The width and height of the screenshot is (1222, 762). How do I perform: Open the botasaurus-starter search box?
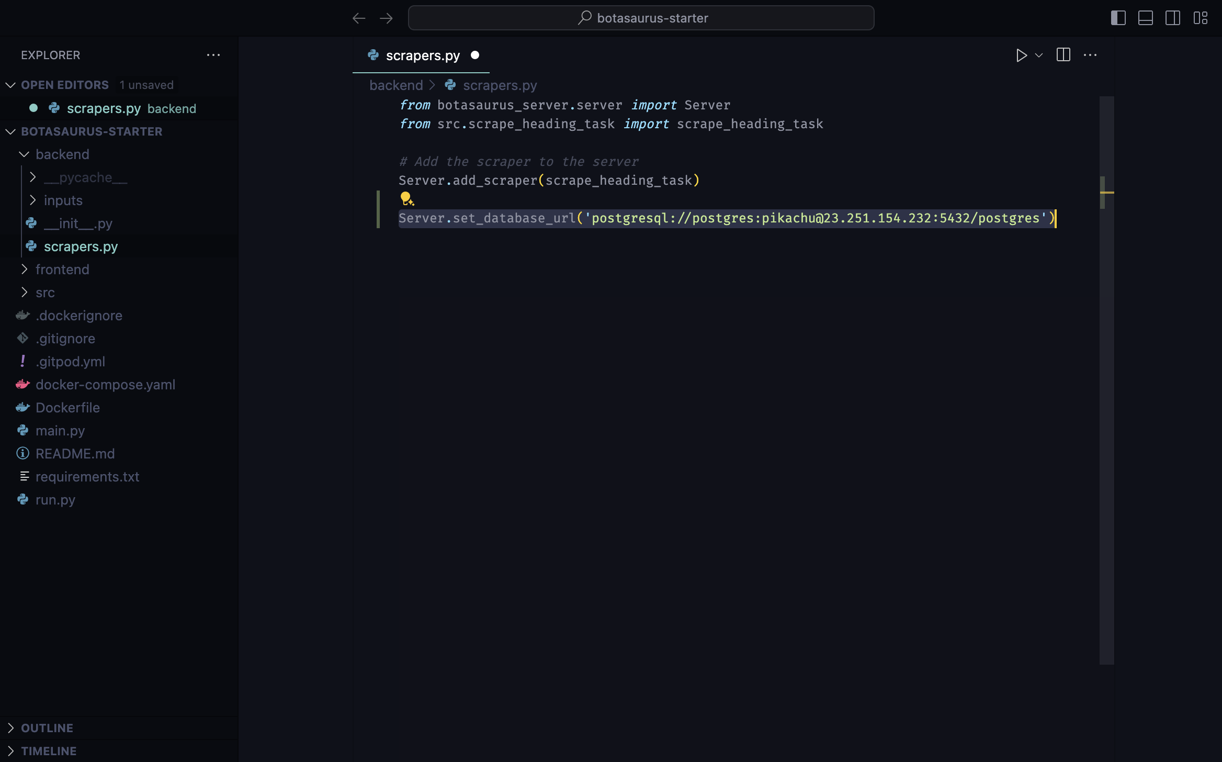coord(641,18)
